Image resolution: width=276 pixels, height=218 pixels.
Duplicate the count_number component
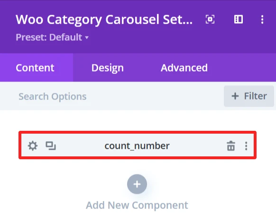(x=51, y=145)
